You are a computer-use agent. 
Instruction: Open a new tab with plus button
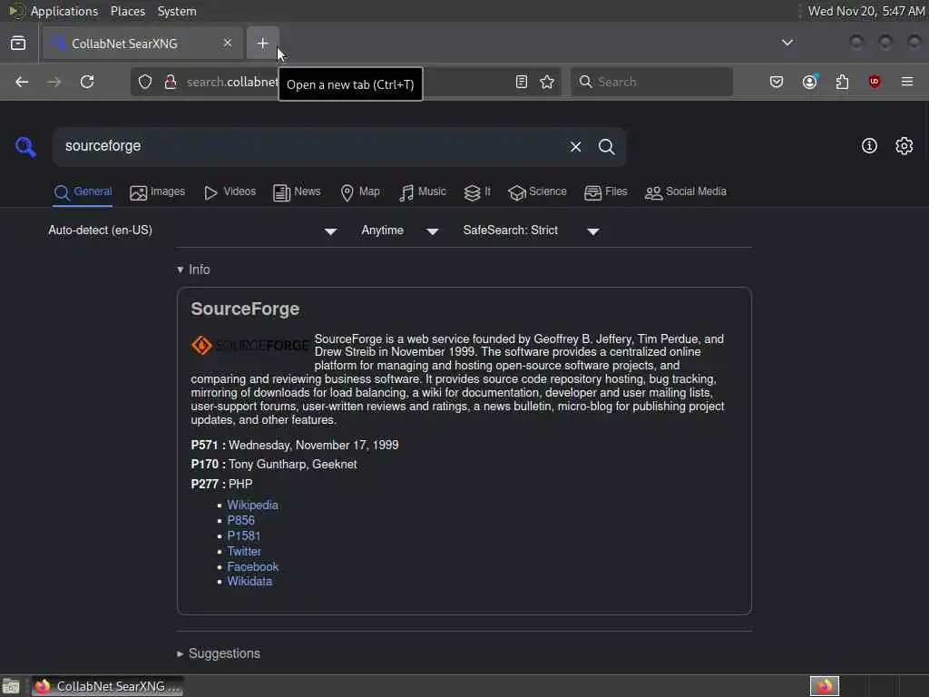(x=262, y=44)
